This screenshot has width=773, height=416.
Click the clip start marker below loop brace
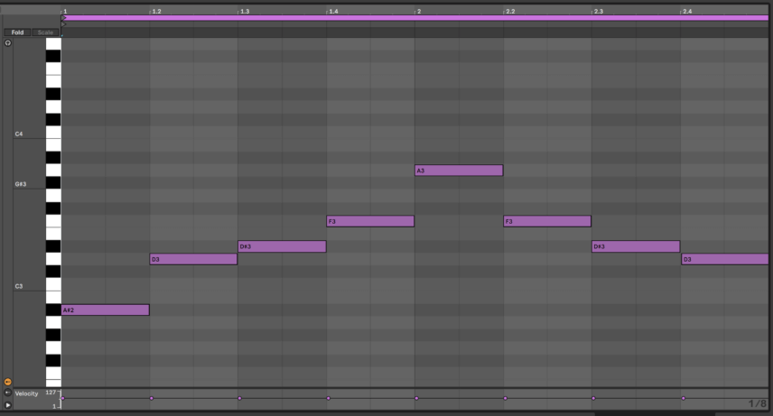(x=63, y=24)
